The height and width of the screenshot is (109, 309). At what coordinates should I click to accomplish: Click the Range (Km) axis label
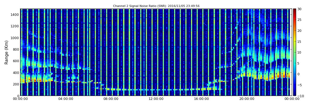click(x=6, y=52)
